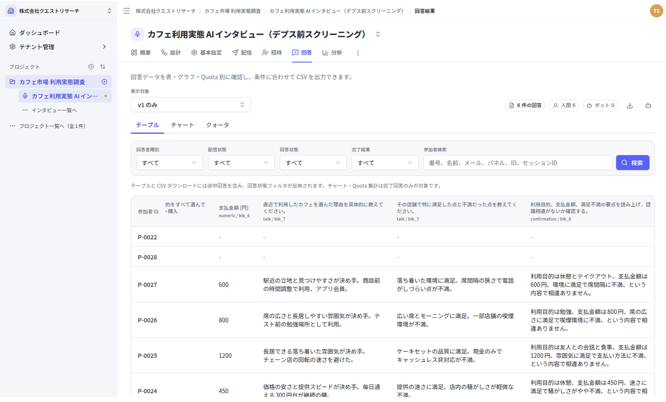The image size is (666, 402).
Task: Open the 基本設定 tab
Action: click(206, 53)
